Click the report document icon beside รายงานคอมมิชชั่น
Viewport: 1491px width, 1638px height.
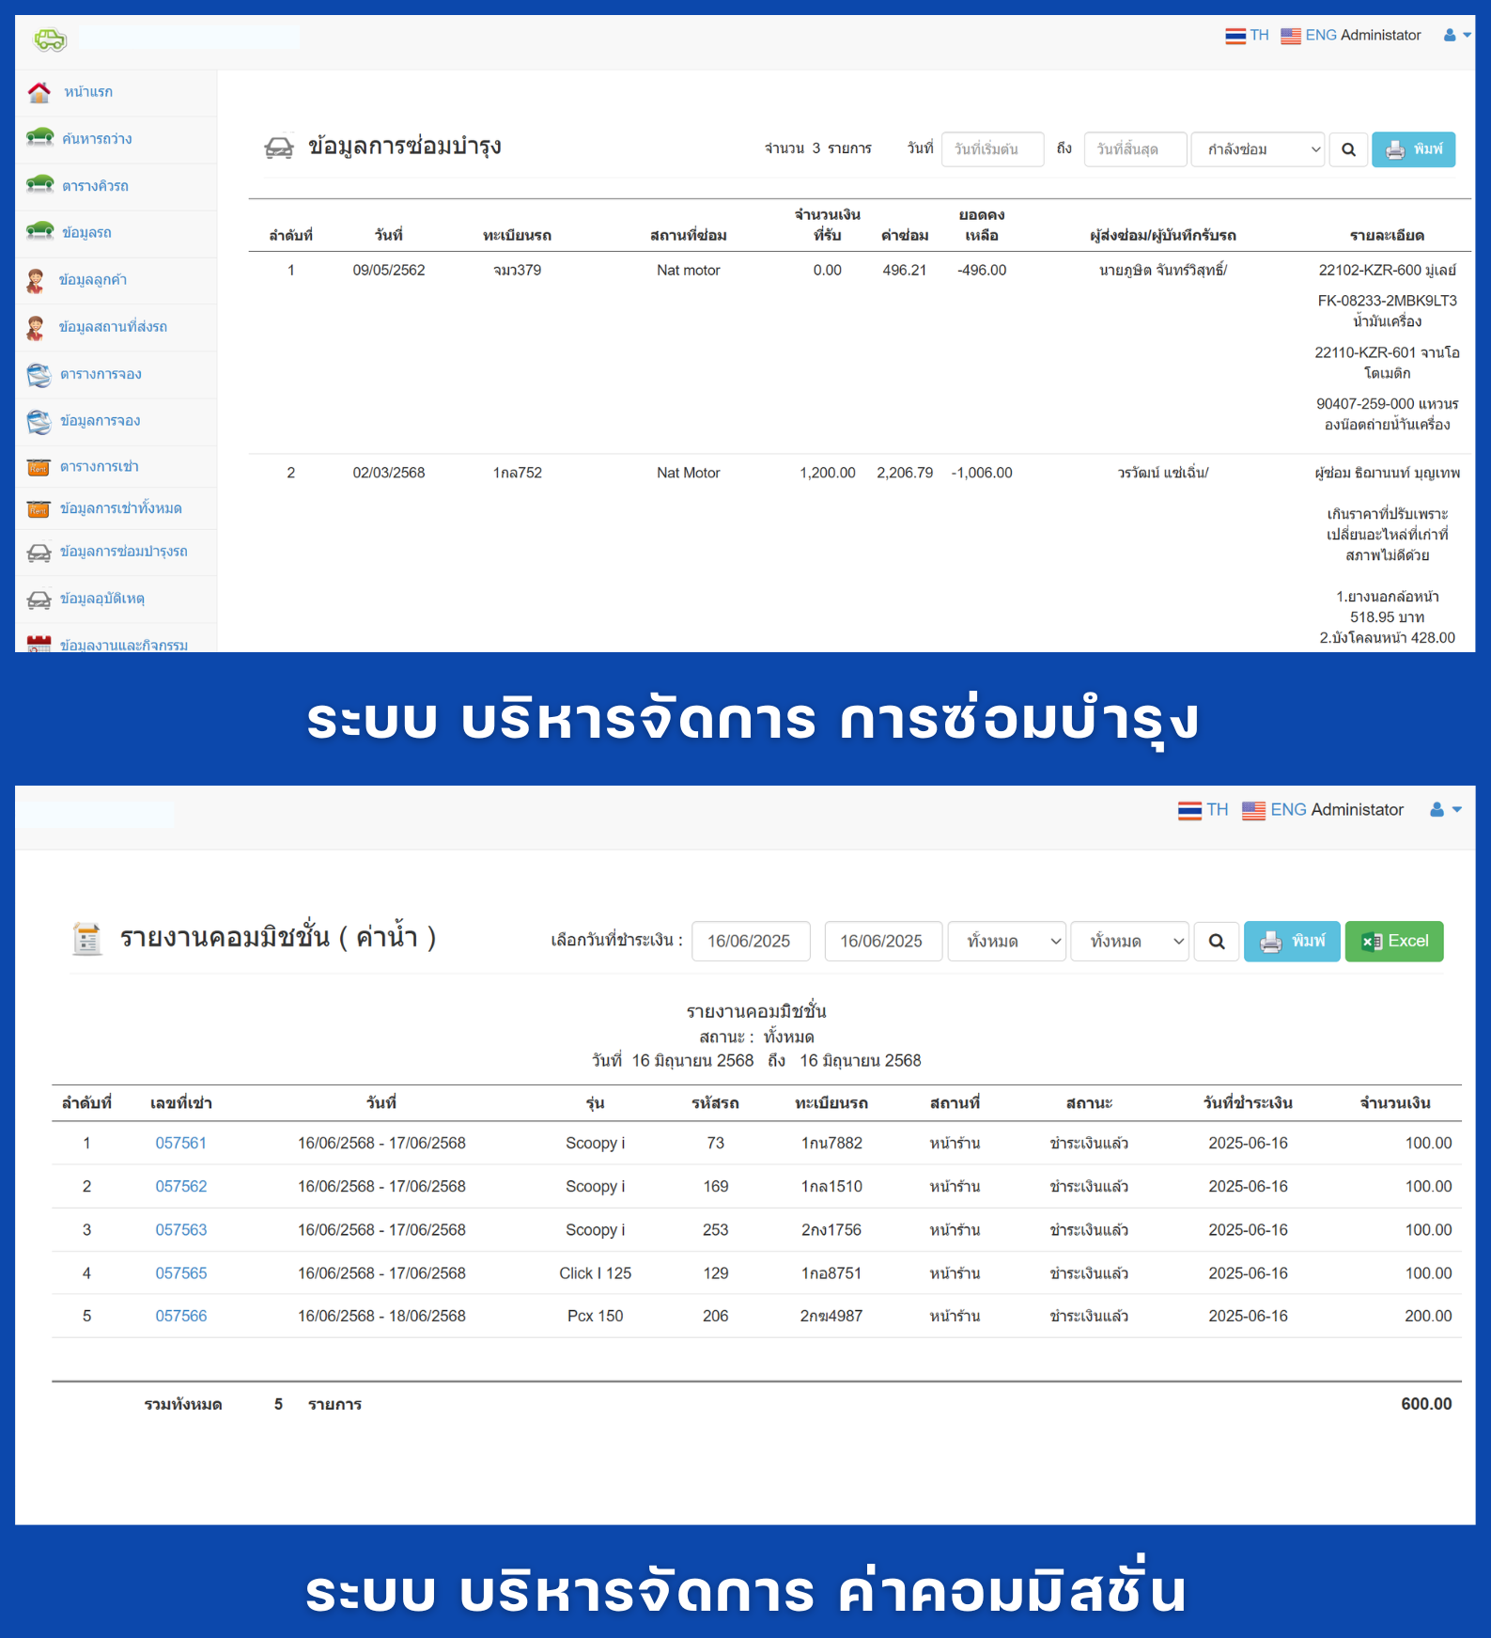click(87, 938)
